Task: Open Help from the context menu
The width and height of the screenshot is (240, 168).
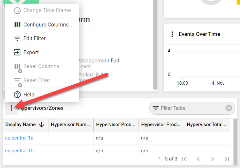Action: point(42,94)
